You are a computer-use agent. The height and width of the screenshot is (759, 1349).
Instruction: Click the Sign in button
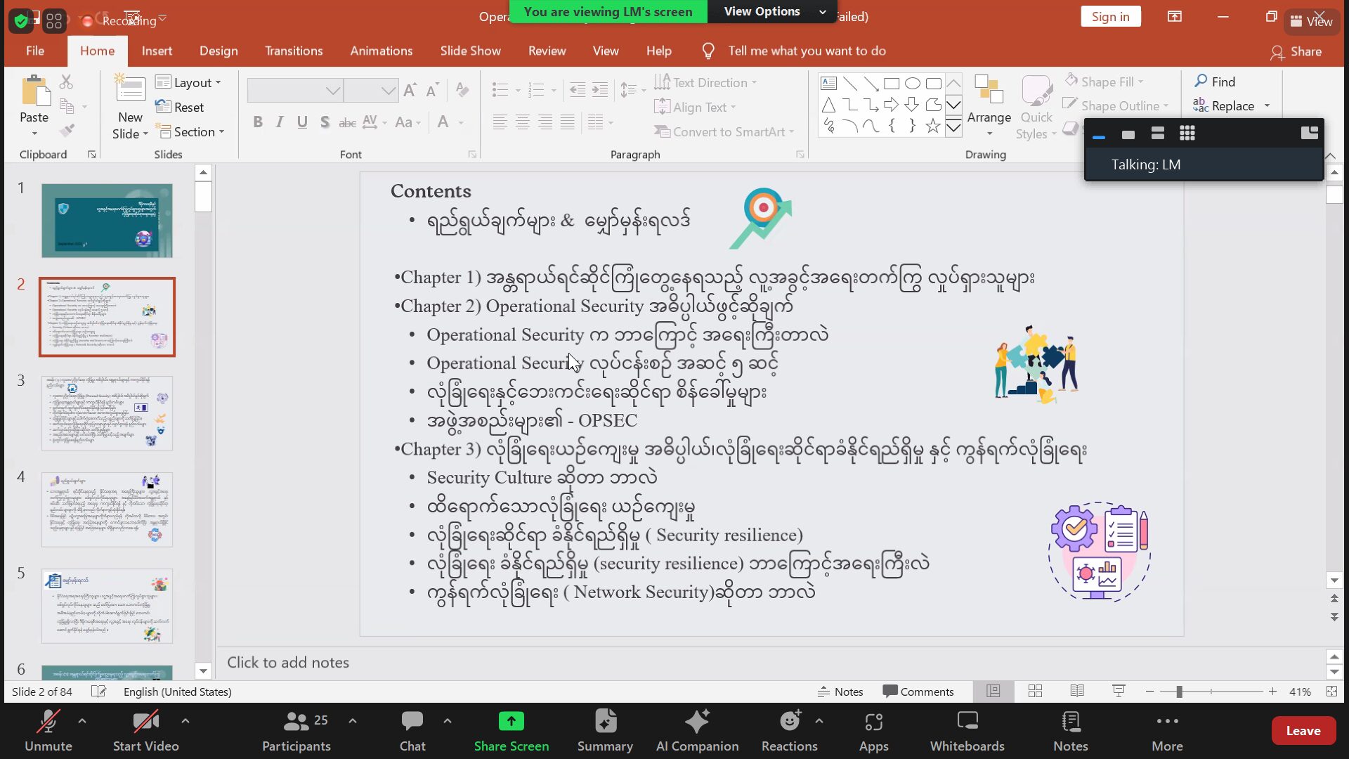[1110, 17]
